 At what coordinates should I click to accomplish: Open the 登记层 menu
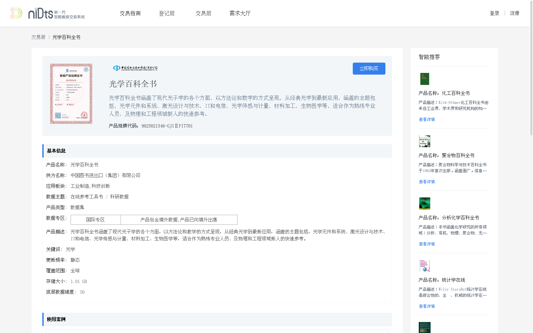167,13
